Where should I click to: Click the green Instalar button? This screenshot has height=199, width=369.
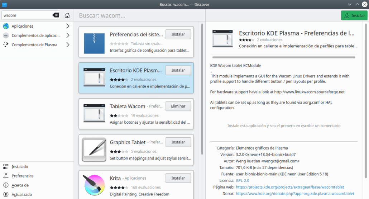coord(354,15)
